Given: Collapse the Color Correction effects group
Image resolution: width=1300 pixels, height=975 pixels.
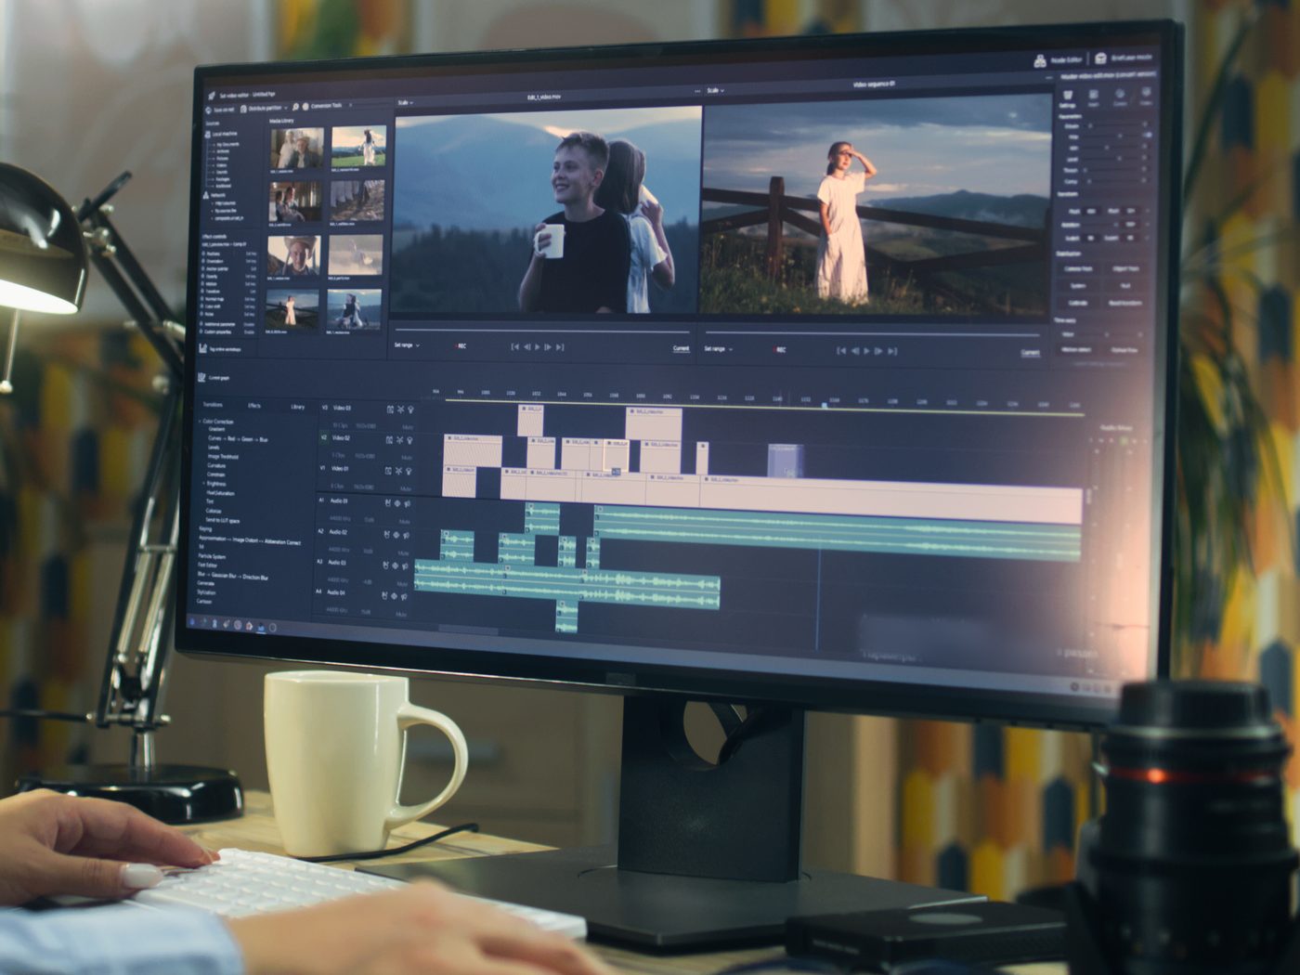Looking at the screenshot, I should [200, 422].
